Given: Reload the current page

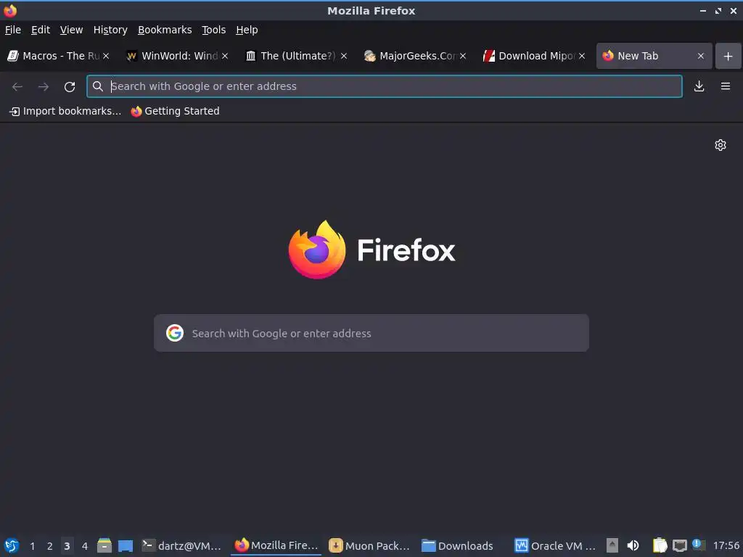Looking at the screenshot, I should 70,86.
